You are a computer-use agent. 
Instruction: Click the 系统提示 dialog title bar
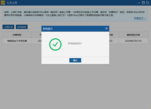point(70,29)
